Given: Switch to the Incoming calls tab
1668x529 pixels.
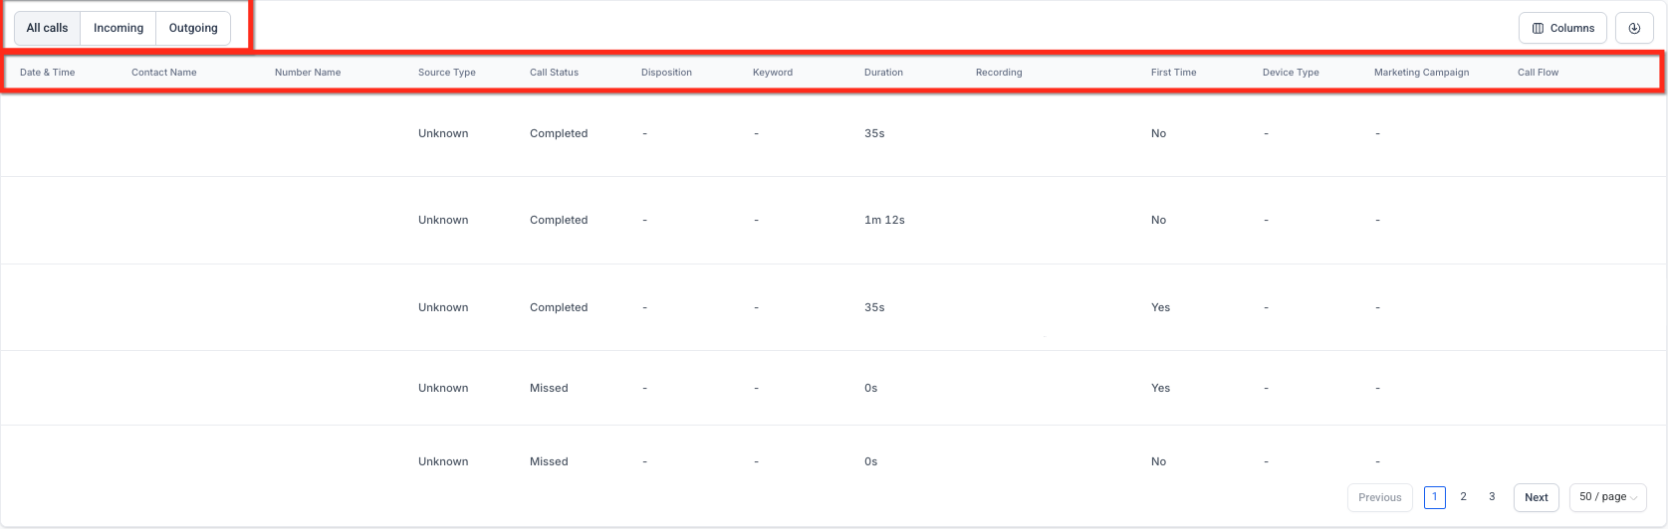Looking at the screenshot, I should click(x=119, y=28).
